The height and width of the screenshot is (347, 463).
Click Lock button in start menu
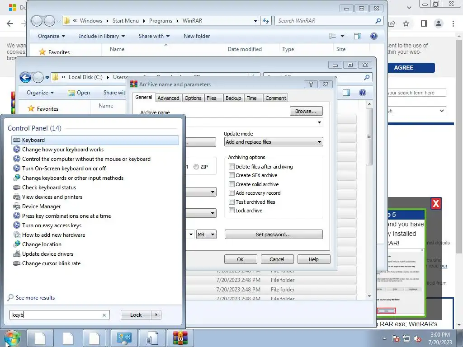(136, 315)
